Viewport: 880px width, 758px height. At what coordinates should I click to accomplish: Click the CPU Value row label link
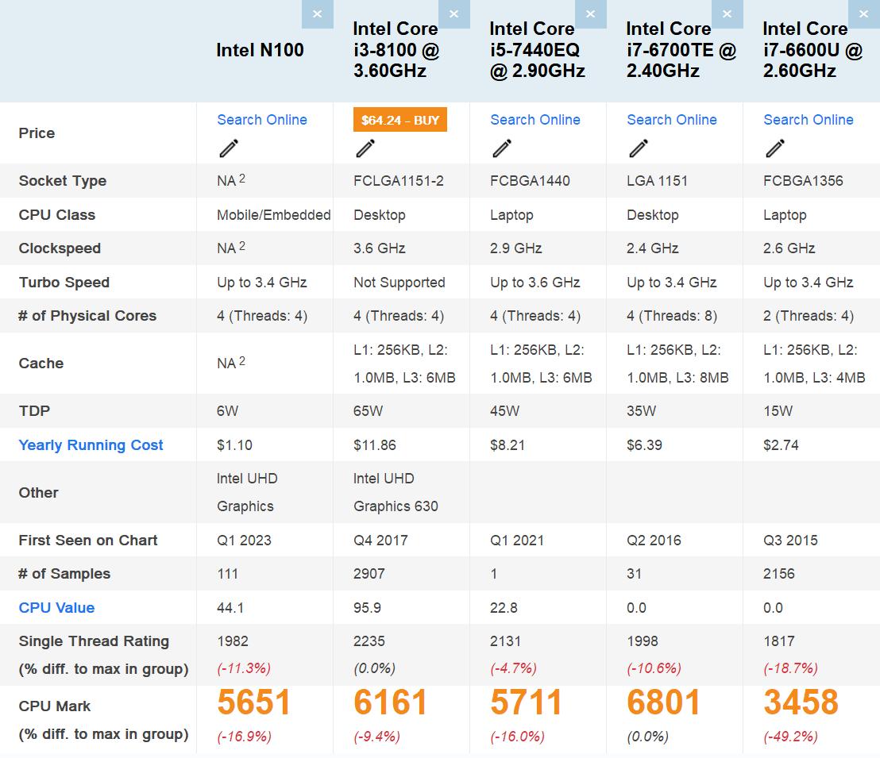56,607
